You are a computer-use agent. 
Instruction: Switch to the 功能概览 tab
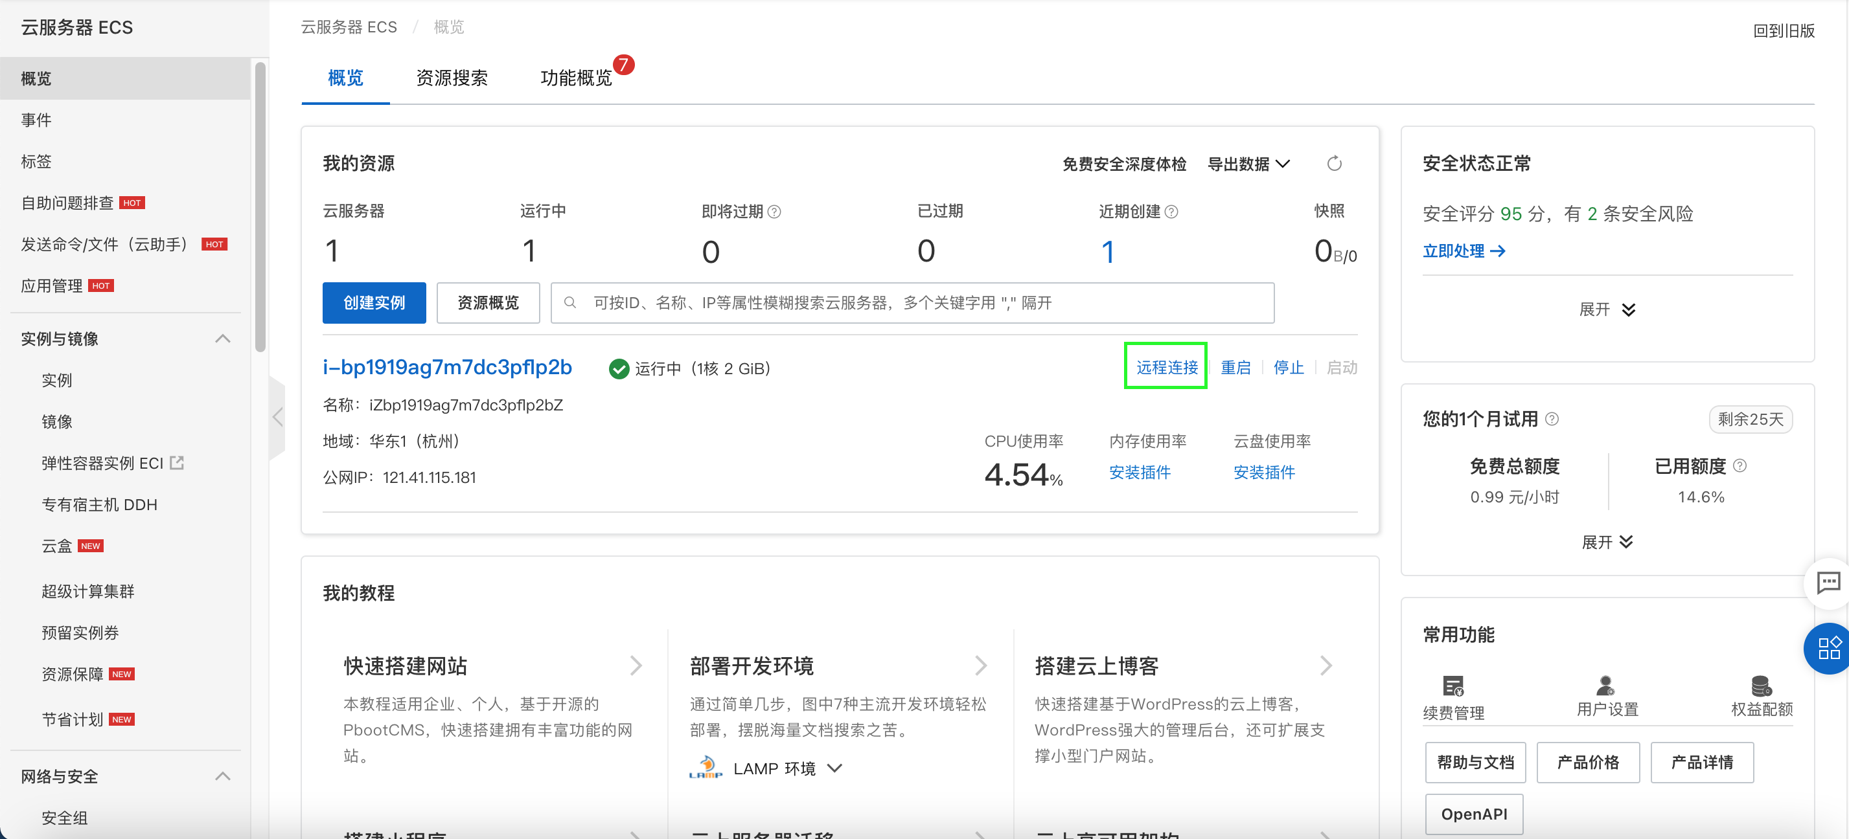tap(576, 78)
